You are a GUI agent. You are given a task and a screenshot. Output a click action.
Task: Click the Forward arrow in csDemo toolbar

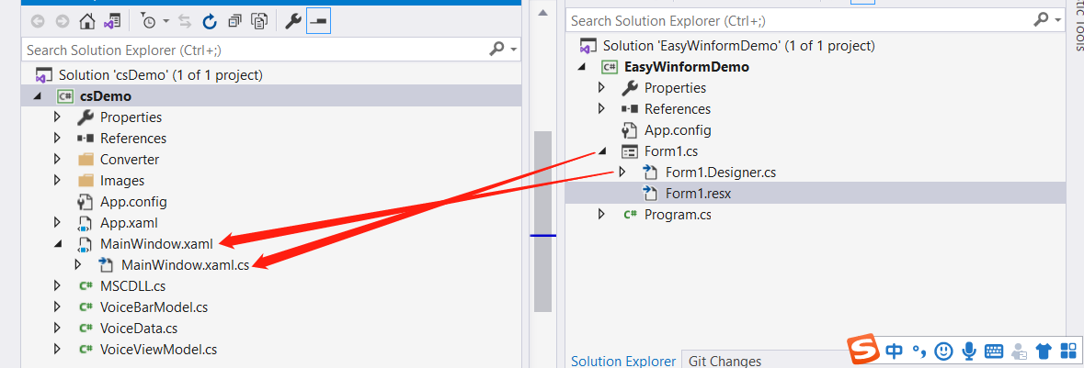63,22
